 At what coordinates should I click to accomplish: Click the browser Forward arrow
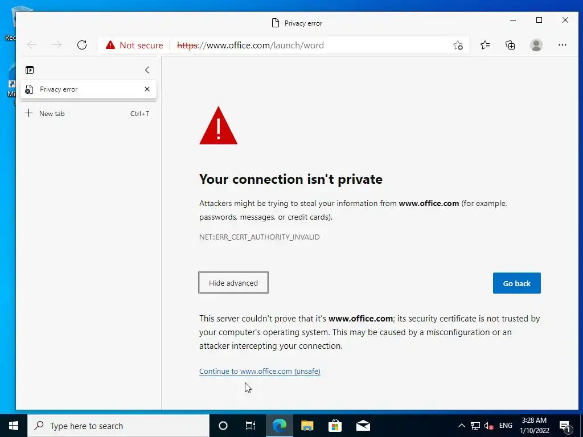pos(57,45)
